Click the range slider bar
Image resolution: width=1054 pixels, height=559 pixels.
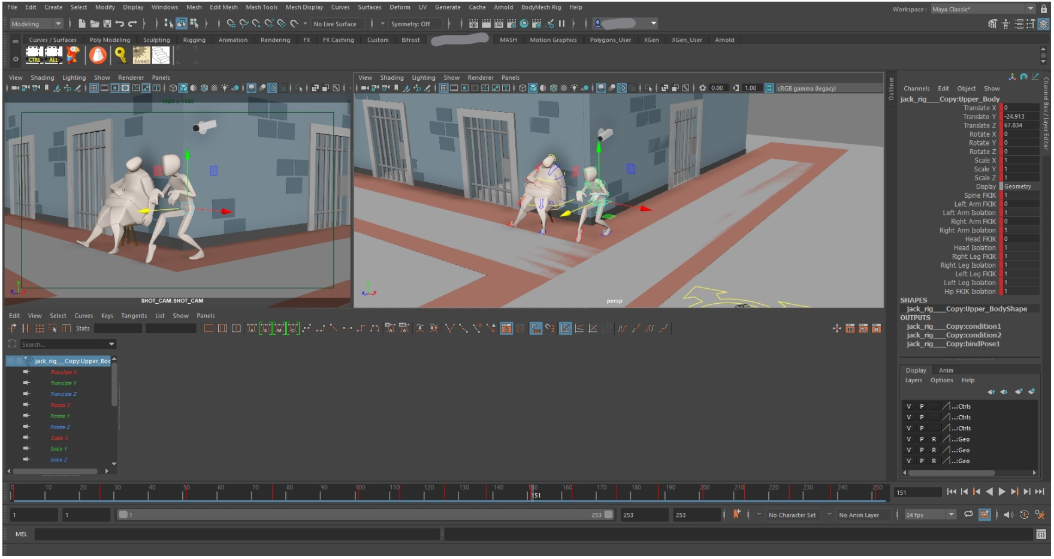coord(364,515)
